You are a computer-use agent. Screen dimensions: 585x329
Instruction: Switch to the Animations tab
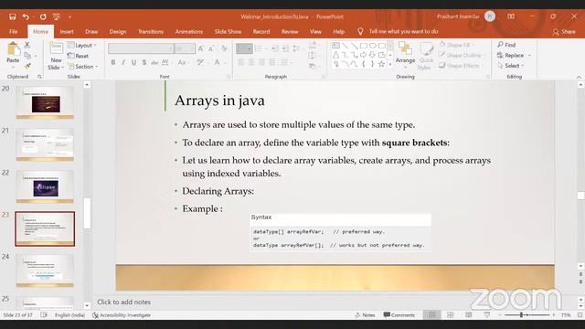189,32
